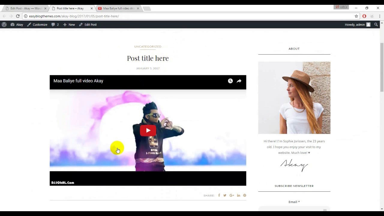Image resolution: width=384 pixels, height=216 pixels.
Task: Click the Email field label
Action: [x=294, y=202]
